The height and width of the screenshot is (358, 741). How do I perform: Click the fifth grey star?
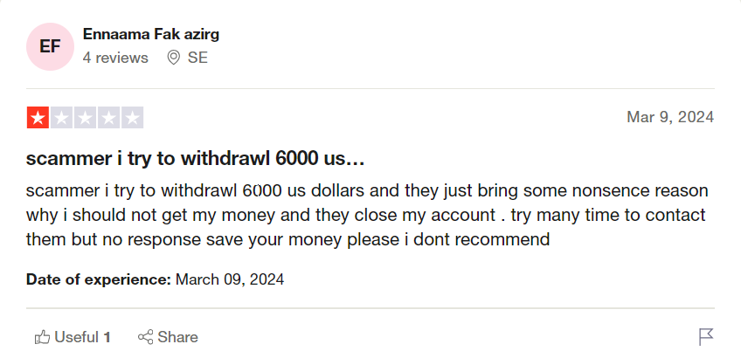[x=132, y=118]
